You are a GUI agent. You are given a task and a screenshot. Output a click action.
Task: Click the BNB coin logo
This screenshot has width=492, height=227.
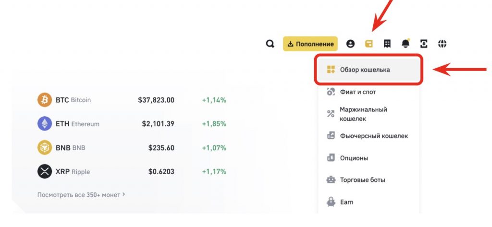[45, 148]
